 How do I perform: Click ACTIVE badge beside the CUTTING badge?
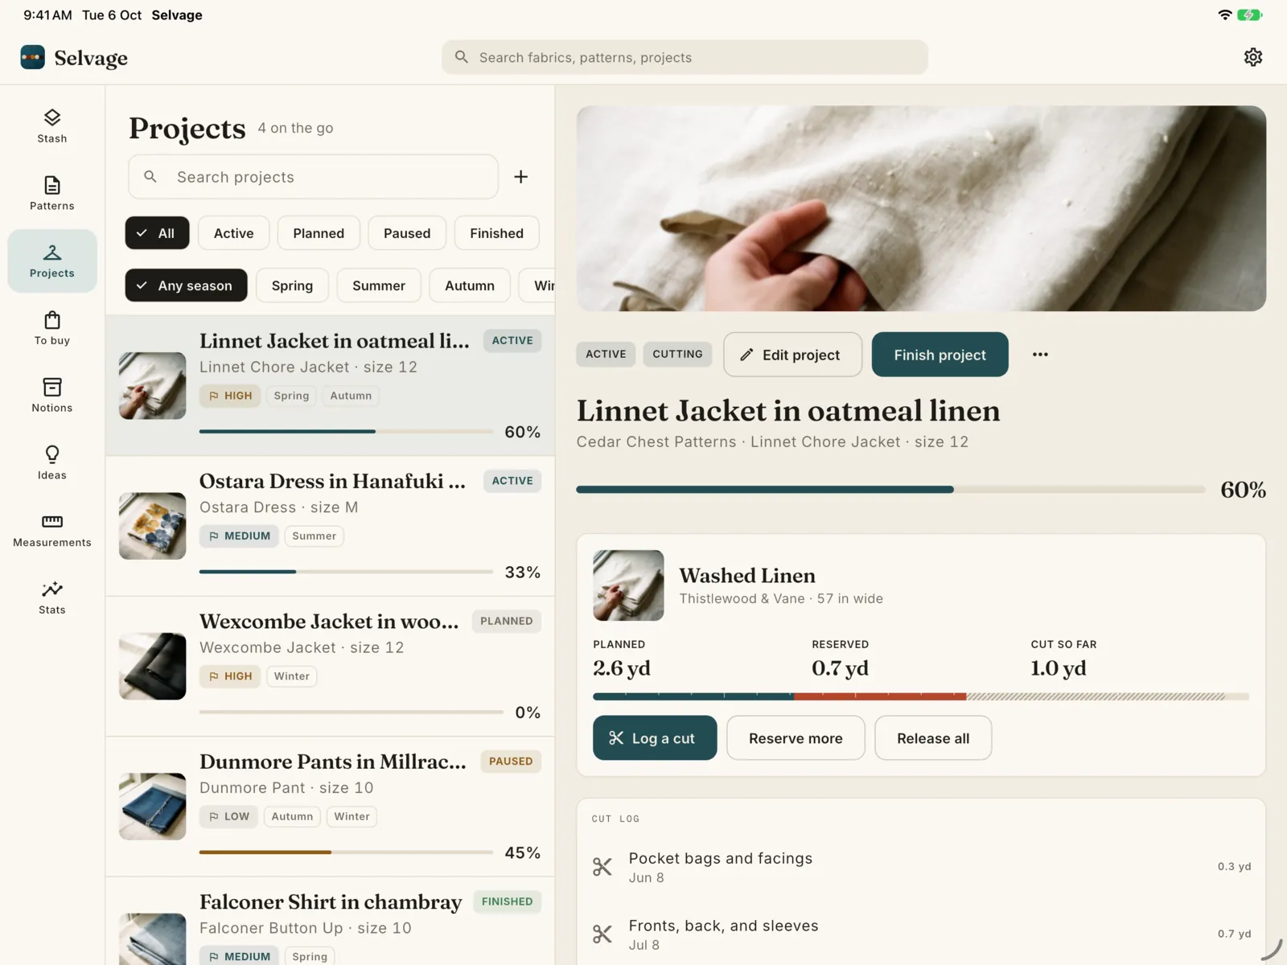(606, 355)
